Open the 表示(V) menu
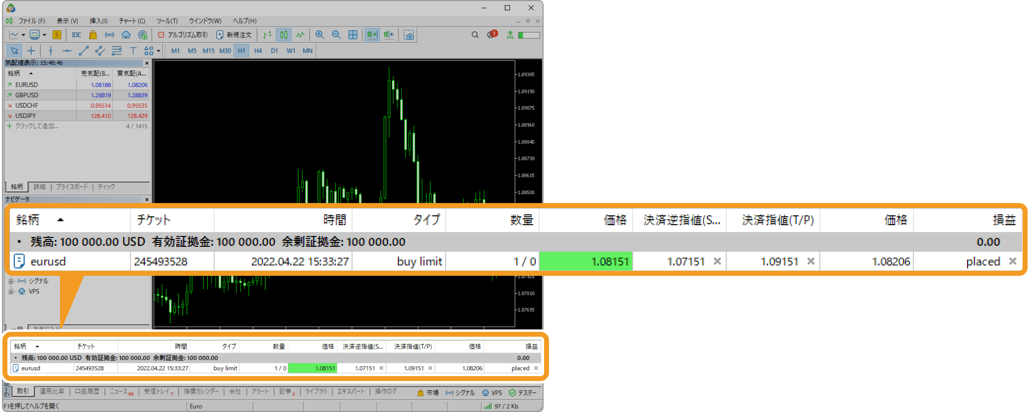1034x412 pixels. pos(67,21)
